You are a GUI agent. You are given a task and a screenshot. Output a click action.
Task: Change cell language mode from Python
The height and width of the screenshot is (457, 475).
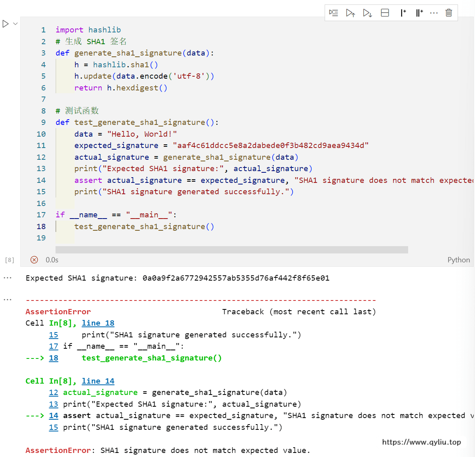(x=458, y=260)
